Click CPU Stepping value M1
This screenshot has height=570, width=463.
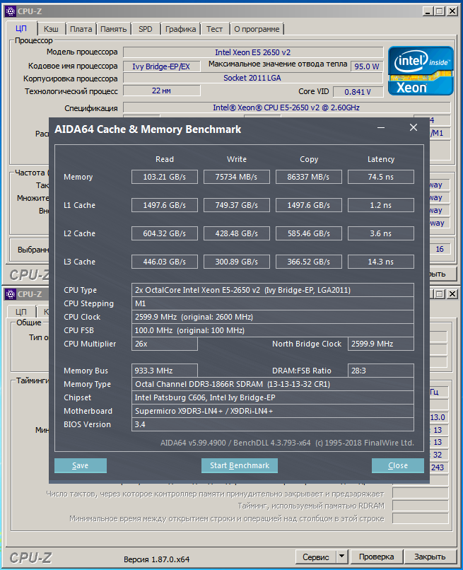pos(273,303)
